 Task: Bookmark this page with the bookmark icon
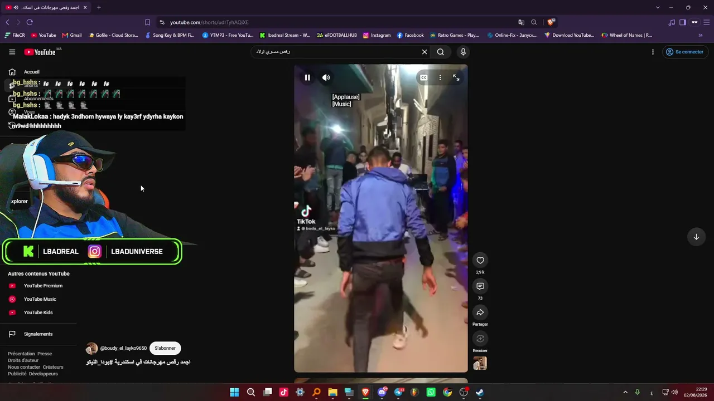tap(147, 22)
